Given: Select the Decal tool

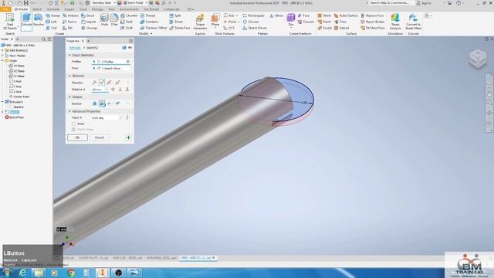Looking at the screenshot, I should click(87, 15).
